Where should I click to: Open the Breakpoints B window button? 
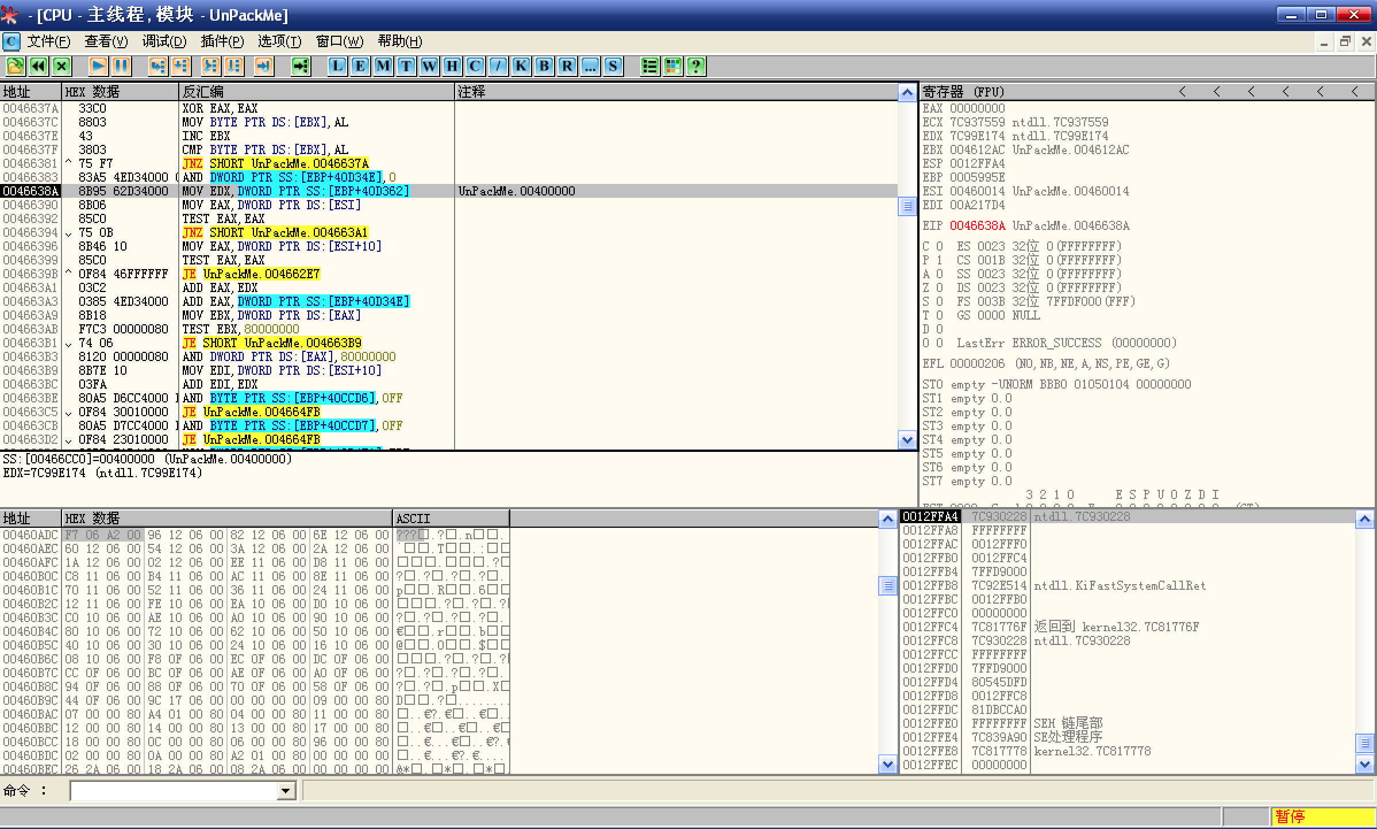tap(544, 66)
